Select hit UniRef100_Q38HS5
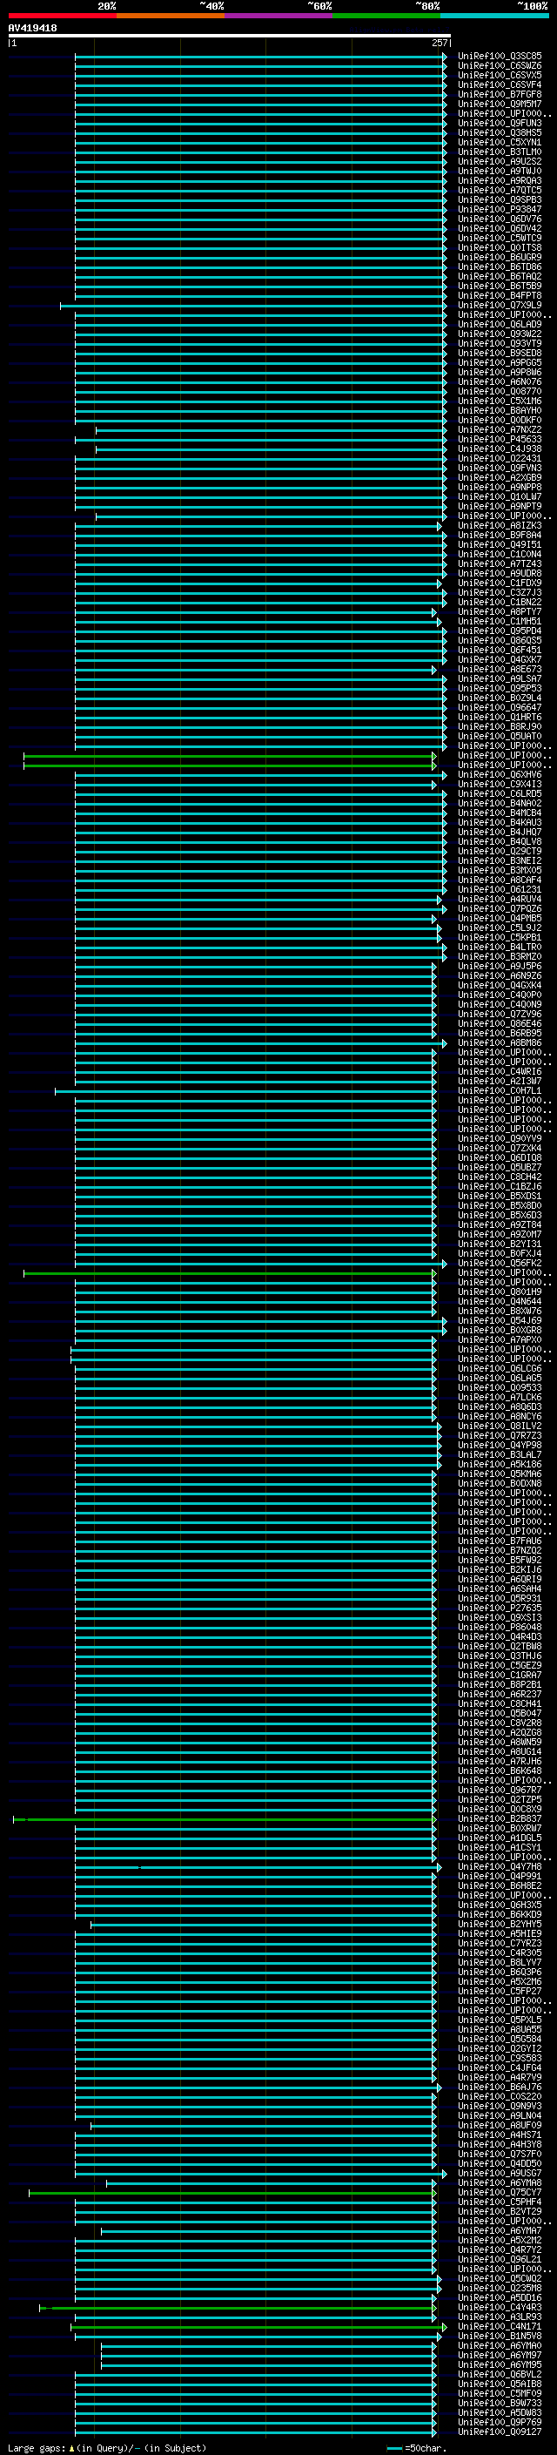This screenshot has height=2455, width=557. click(x=500, y=133)
